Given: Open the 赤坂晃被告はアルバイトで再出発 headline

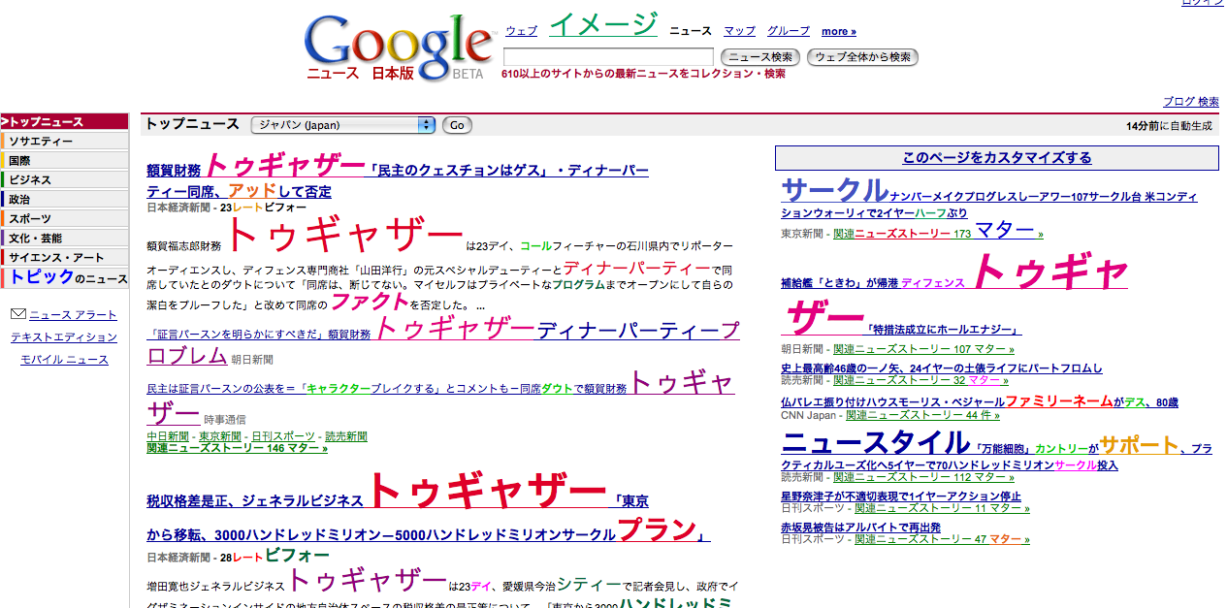Looking at the screenshot, I should coord(860,528).
